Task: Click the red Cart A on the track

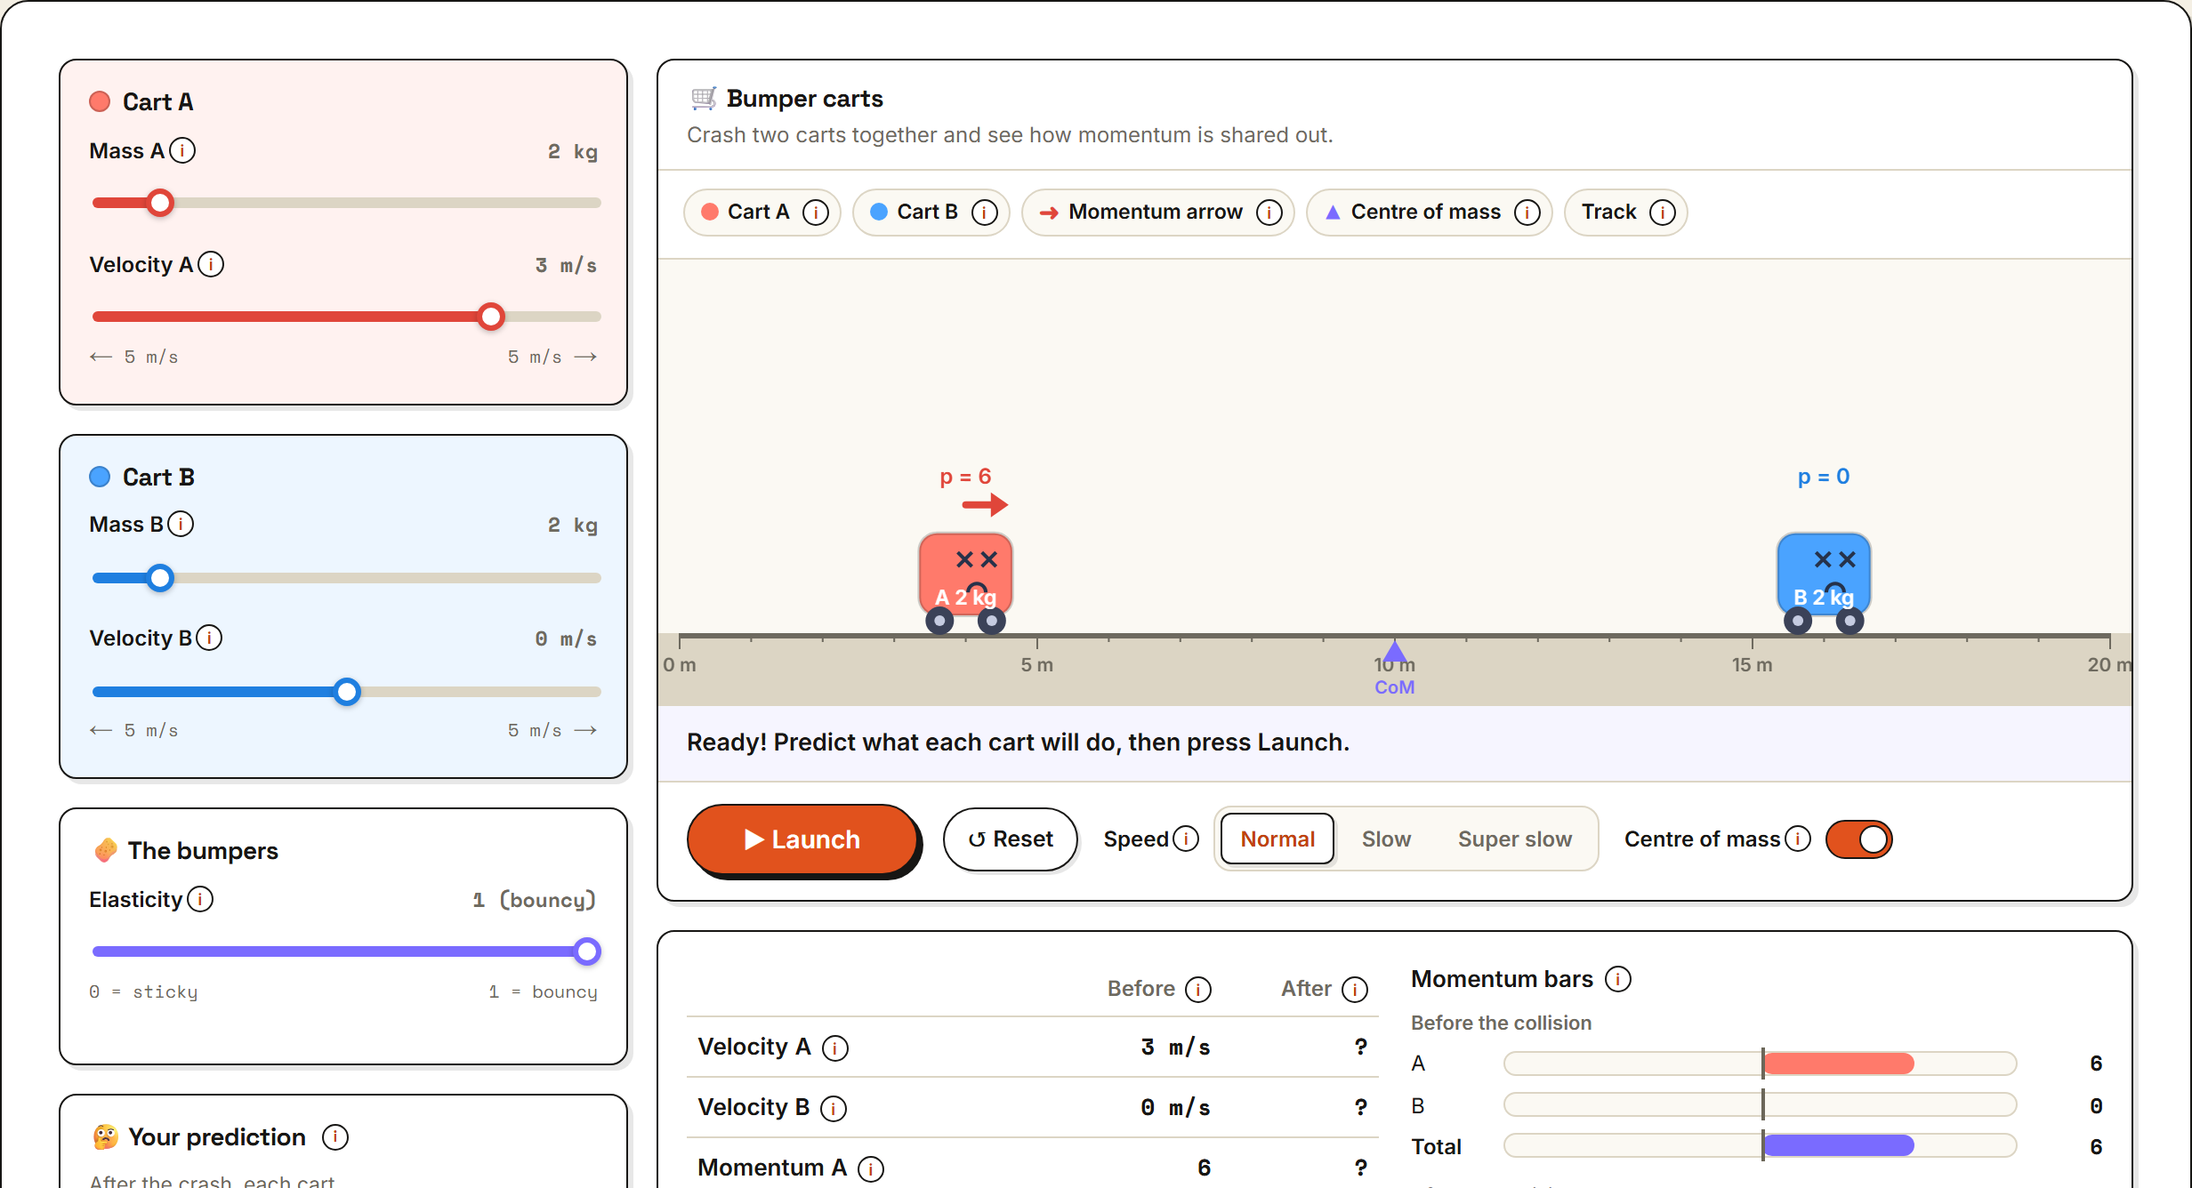Action: 965,582
